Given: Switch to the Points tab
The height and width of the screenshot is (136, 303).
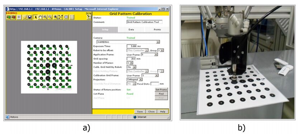Looking at the screenshot, I should click(x=157, y=30).
